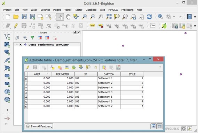Open Show All Features filter dropdown
The width and height of the screenshot is (198, 133).
click(x=39, y=126)
